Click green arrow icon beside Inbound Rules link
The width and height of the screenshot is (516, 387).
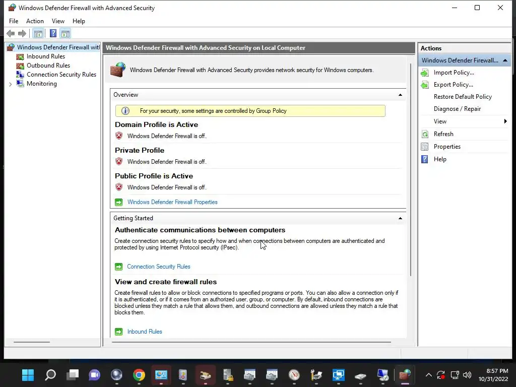pyautogui.click(x=118, y=332)
